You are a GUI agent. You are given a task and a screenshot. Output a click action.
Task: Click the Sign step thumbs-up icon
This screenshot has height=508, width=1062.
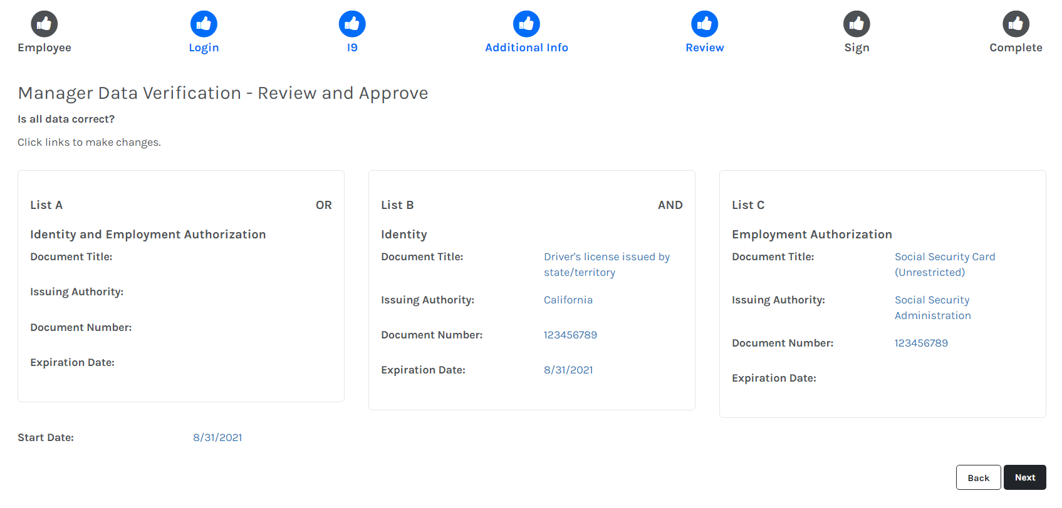coord(856,24)
